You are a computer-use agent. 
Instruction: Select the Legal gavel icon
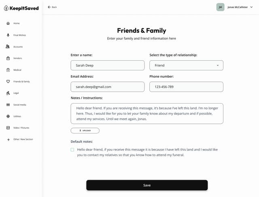tap(8, 93)
